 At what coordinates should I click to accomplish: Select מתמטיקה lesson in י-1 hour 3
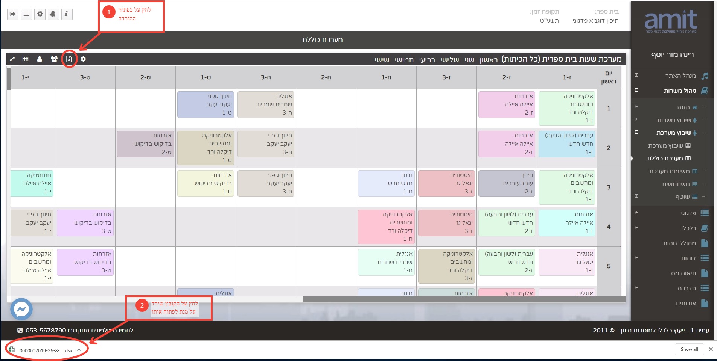(32, 183)
